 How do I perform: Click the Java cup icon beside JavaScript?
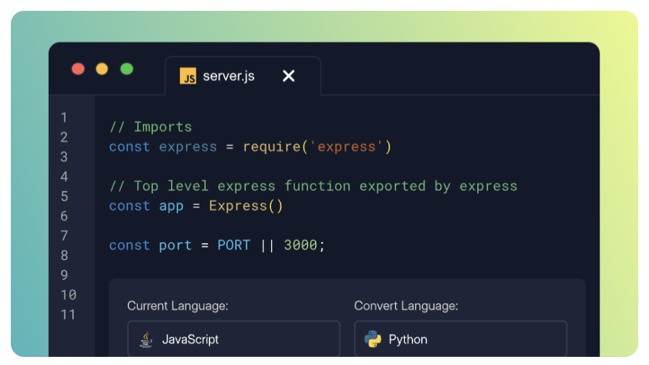(x=146, y=339)
